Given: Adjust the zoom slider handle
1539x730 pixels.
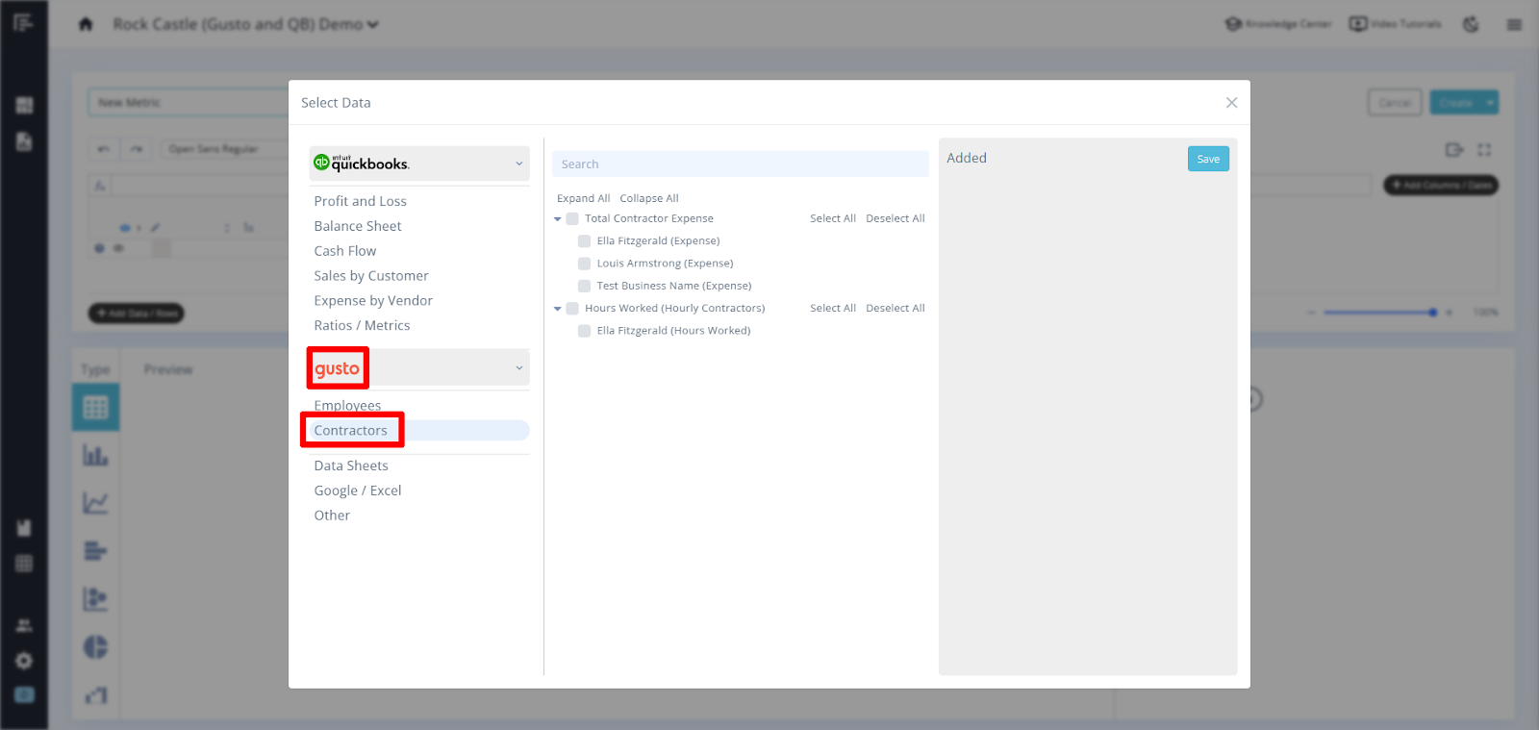Looking at the screenshot, I should tap(1433, 313).
